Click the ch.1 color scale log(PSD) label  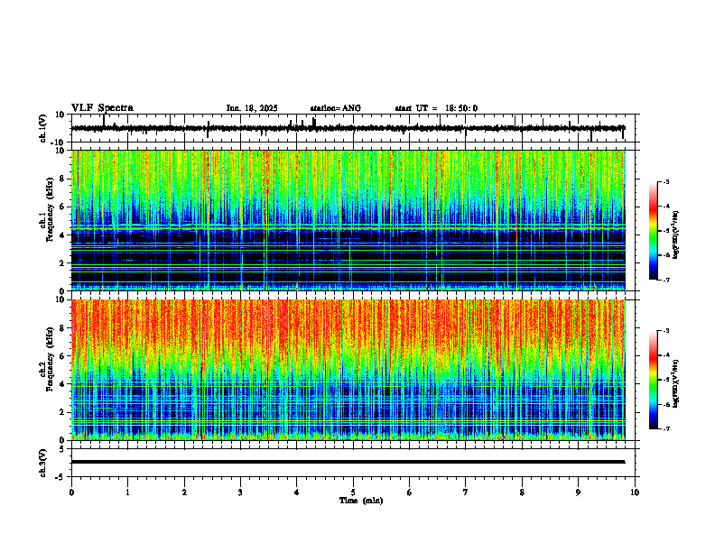pyautogui.click(x=675, y=235)
